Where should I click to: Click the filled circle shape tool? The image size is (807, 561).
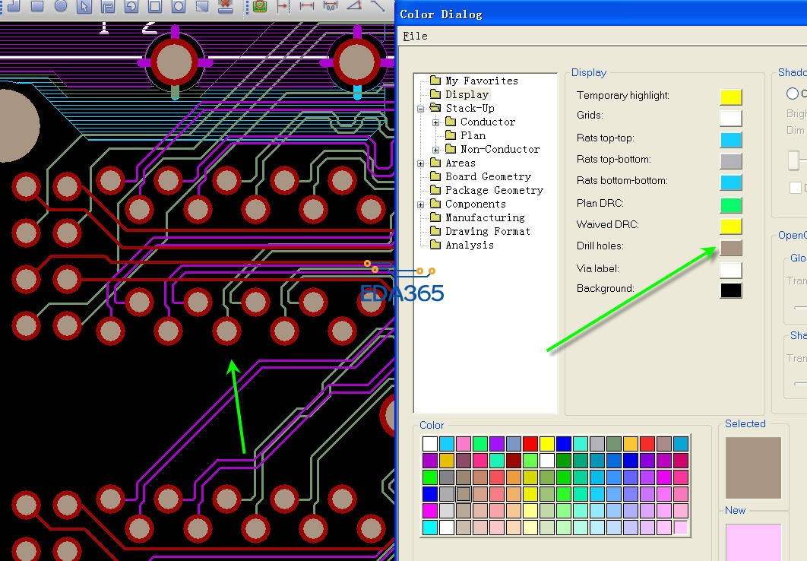[60, 6]
